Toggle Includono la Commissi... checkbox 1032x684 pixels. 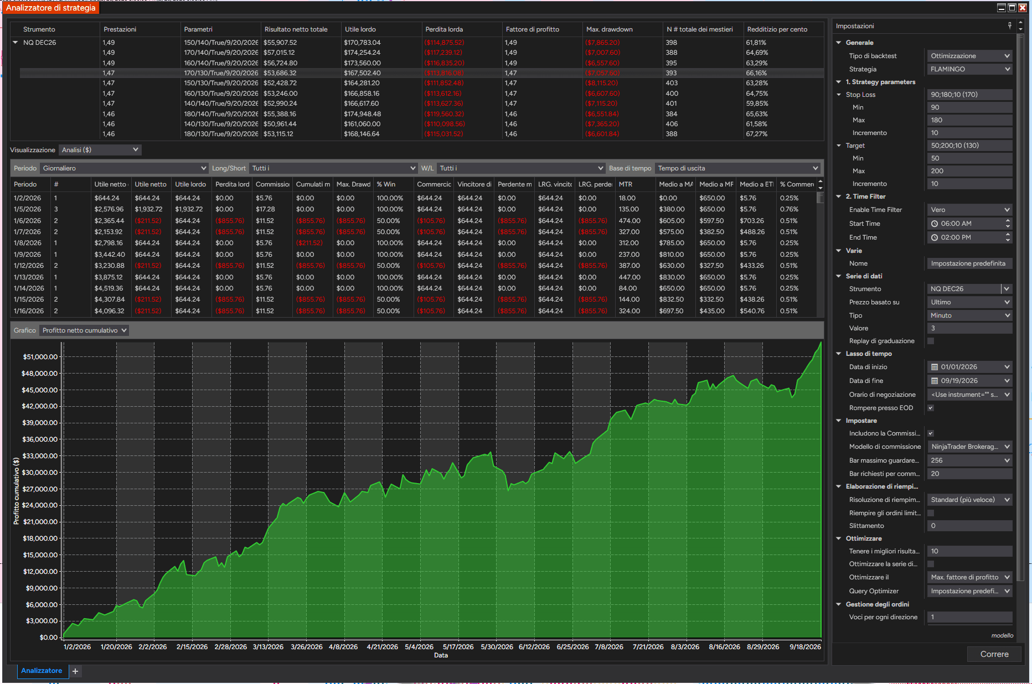coord(931,433)
